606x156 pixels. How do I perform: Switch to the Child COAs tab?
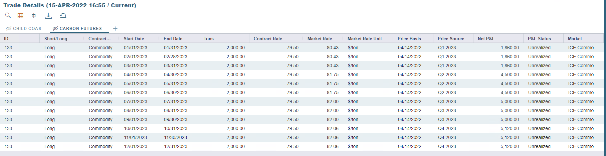[27, 29]
